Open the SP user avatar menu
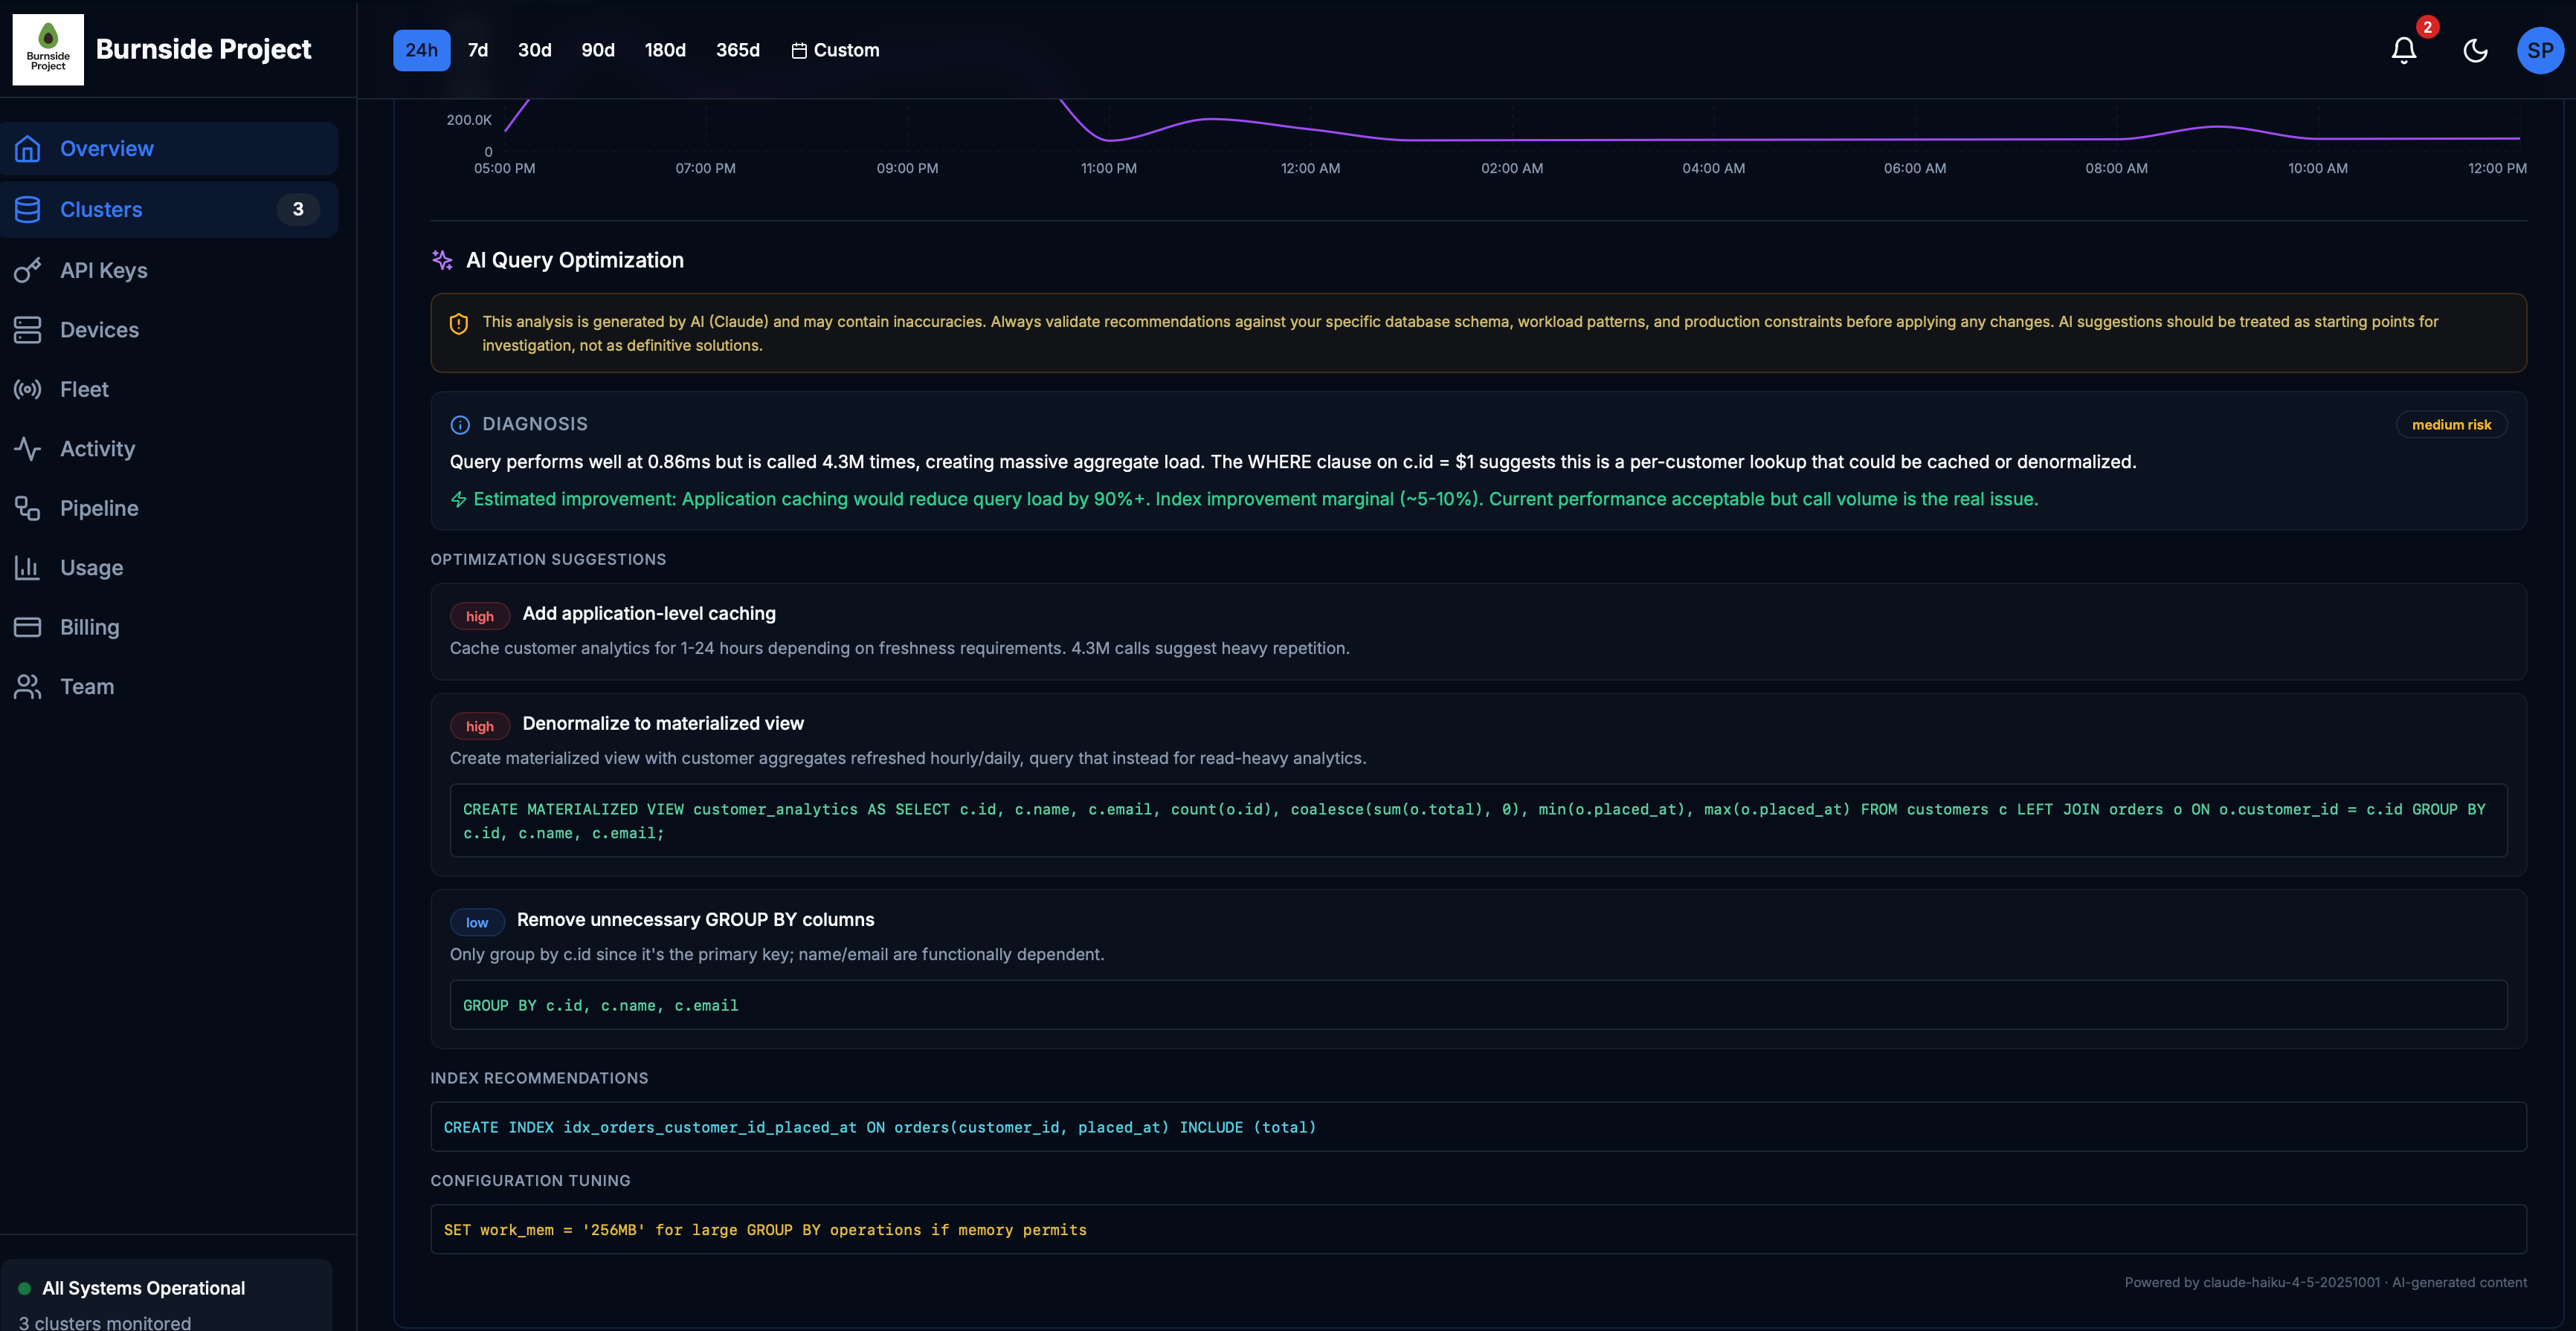This screenshot has height=1331, width=2576. (x=2539, y=50)
